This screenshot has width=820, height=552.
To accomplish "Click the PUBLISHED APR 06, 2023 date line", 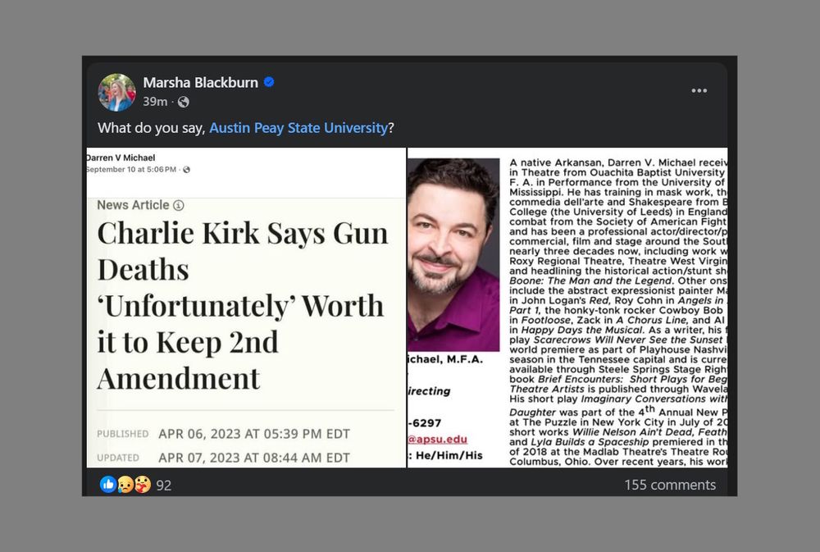I will pyautogui.click(x=223, y=434).
